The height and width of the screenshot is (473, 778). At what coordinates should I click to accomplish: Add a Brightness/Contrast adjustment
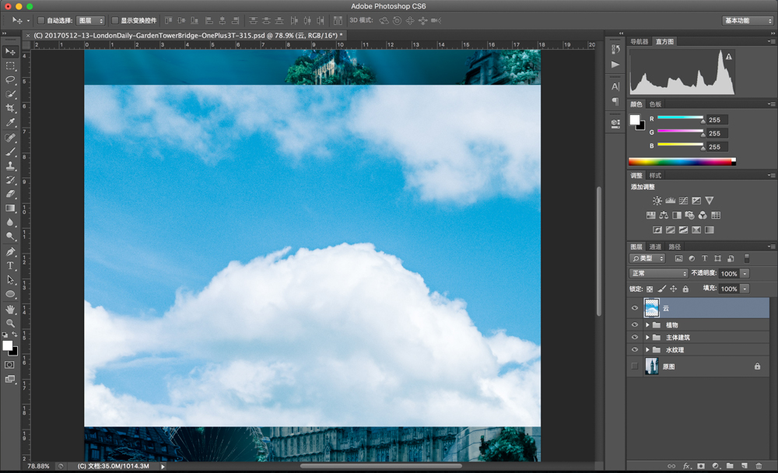pos(657,201)
